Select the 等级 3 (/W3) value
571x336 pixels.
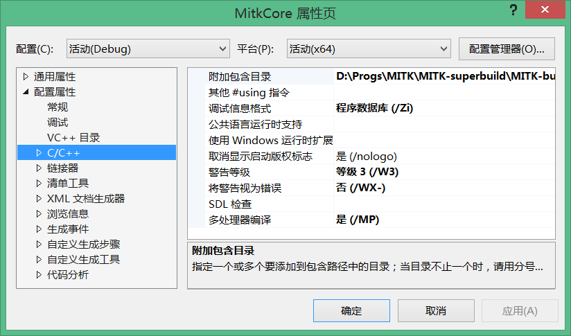[x=367, y=172]
